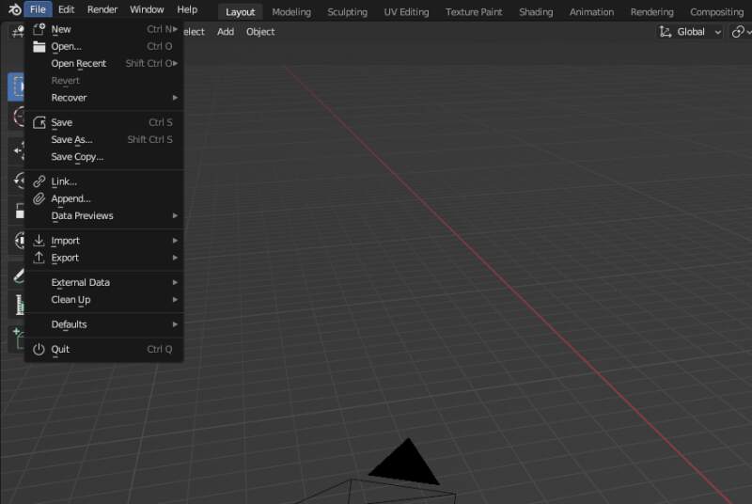This screenshot has height=504, width=752.
Task: Click the Append paperclip icon
Action: point(39,198)
